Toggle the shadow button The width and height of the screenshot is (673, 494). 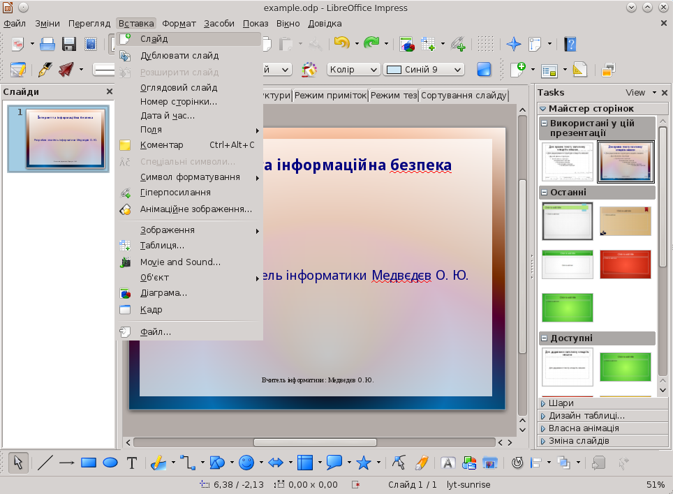(x=484, y=70)
